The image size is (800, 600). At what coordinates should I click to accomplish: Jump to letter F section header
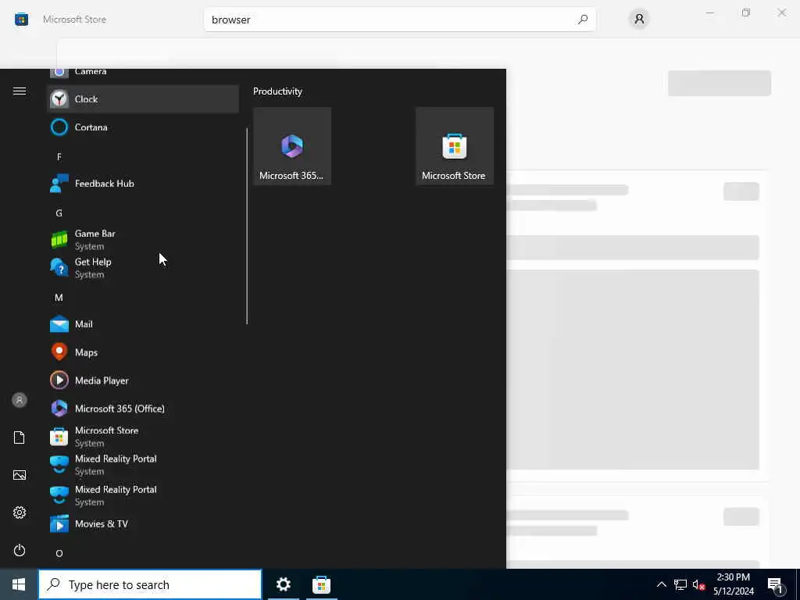coord(59,156)
